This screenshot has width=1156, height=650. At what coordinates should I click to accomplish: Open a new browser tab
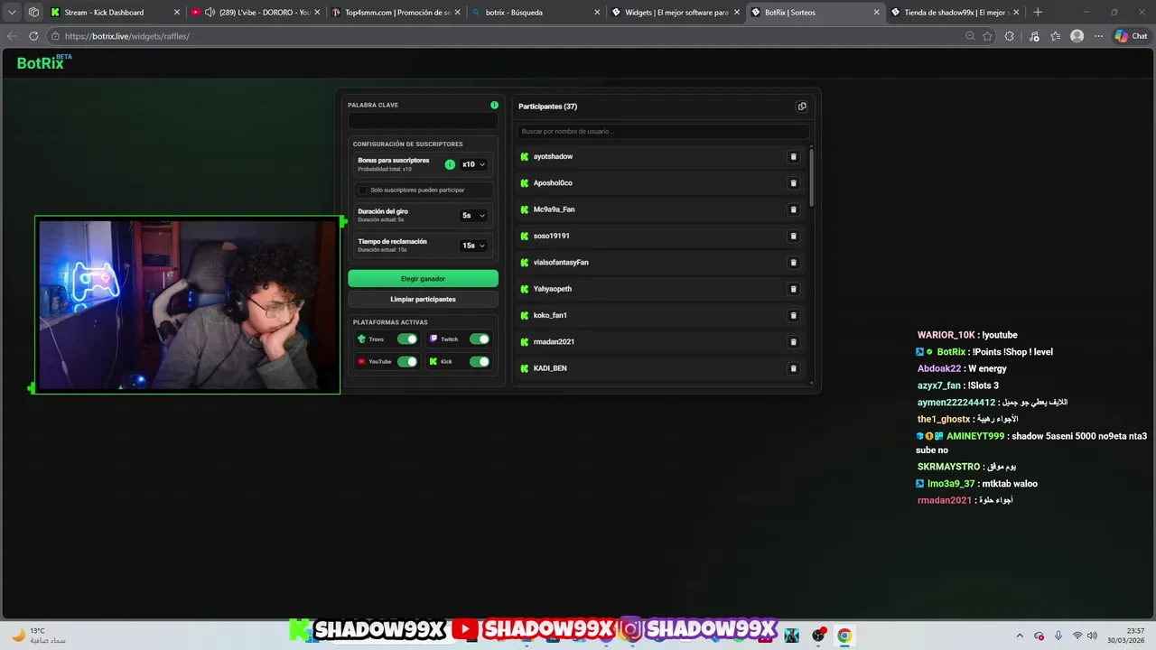click(x=1038, y=13)
